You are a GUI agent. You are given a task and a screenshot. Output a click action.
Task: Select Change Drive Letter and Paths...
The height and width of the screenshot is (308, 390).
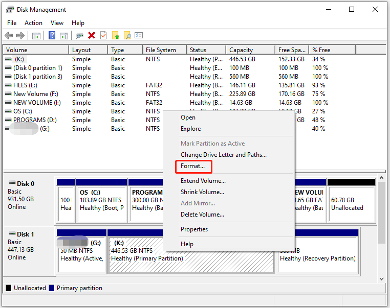point(223,155)
